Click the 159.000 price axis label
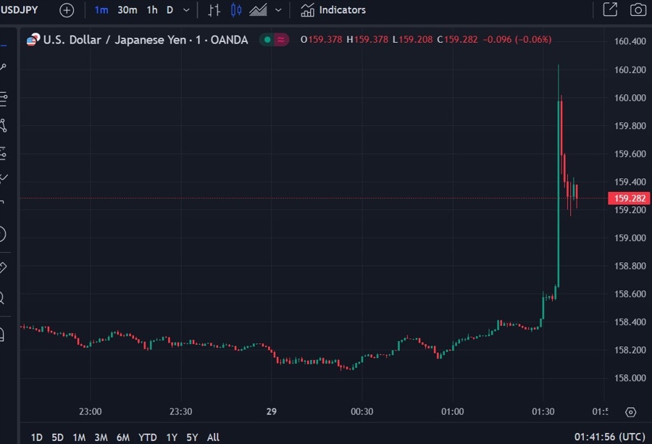652x444 pixels. [630, 238]
